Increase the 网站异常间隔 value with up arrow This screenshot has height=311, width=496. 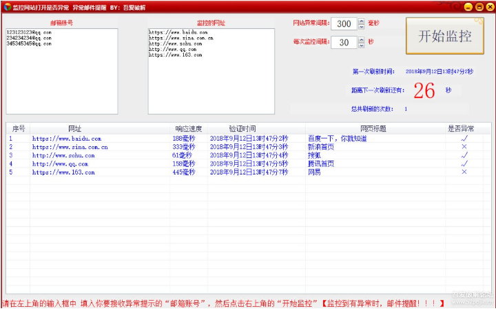(x=361, y=21)
